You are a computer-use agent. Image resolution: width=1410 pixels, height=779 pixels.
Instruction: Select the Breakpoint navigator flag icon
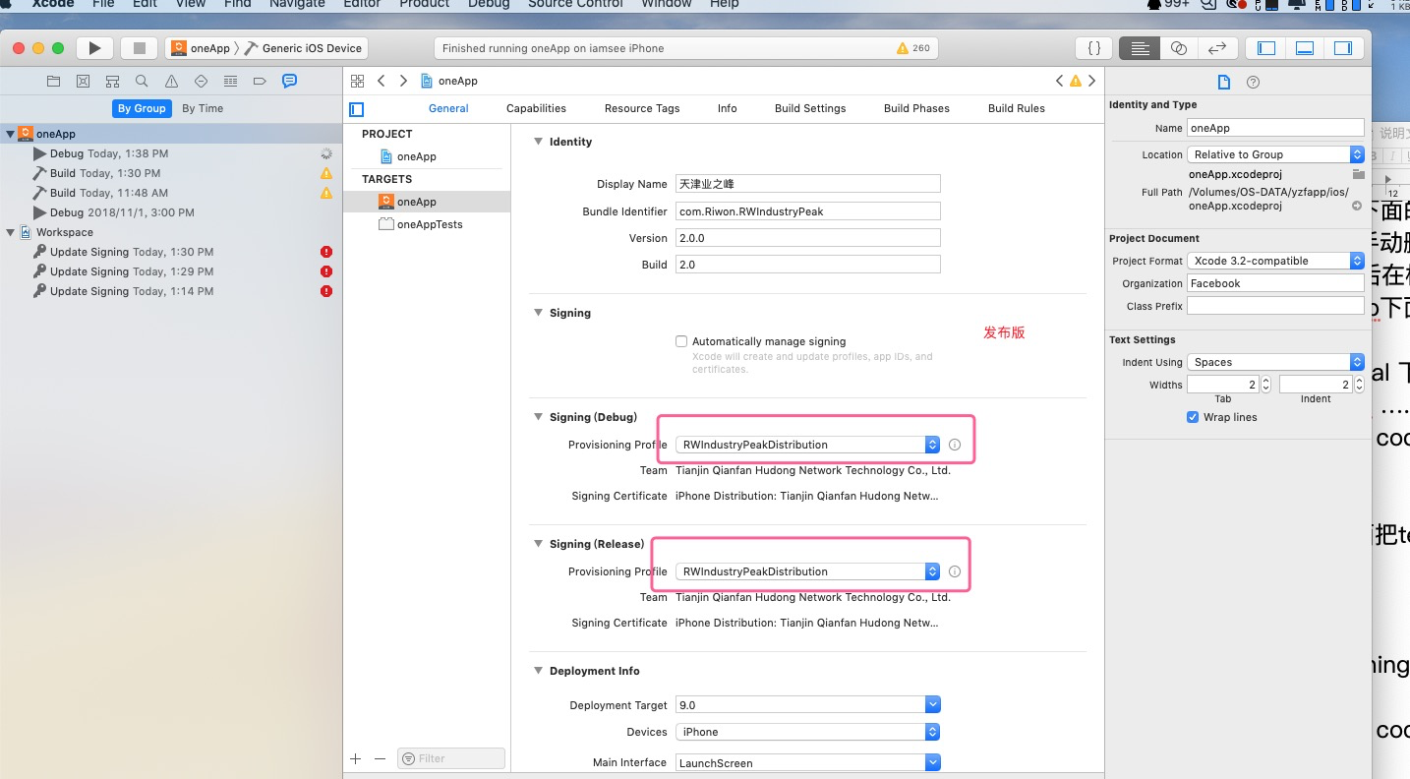tap(260, 81)
